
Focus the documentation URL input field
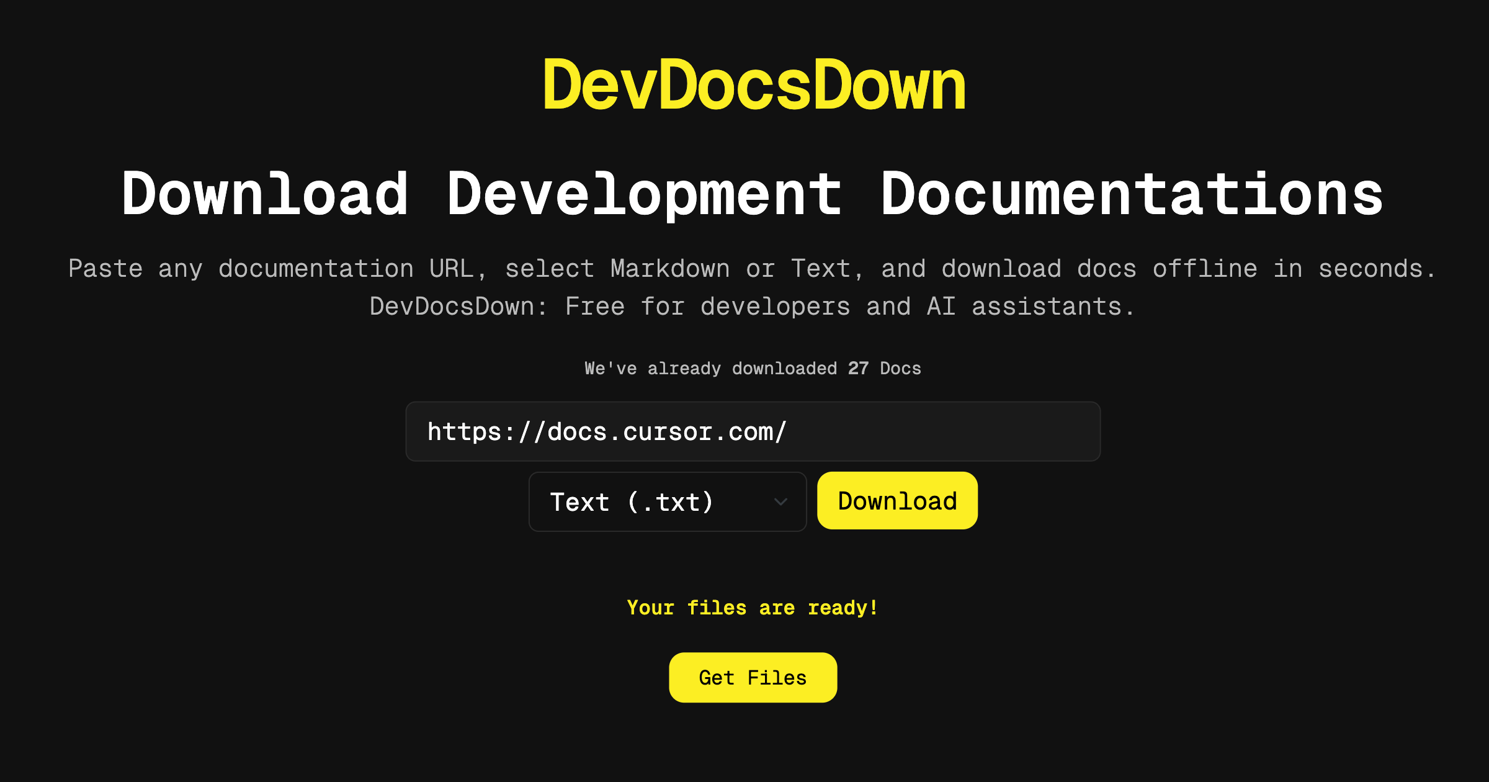[753, 431]
